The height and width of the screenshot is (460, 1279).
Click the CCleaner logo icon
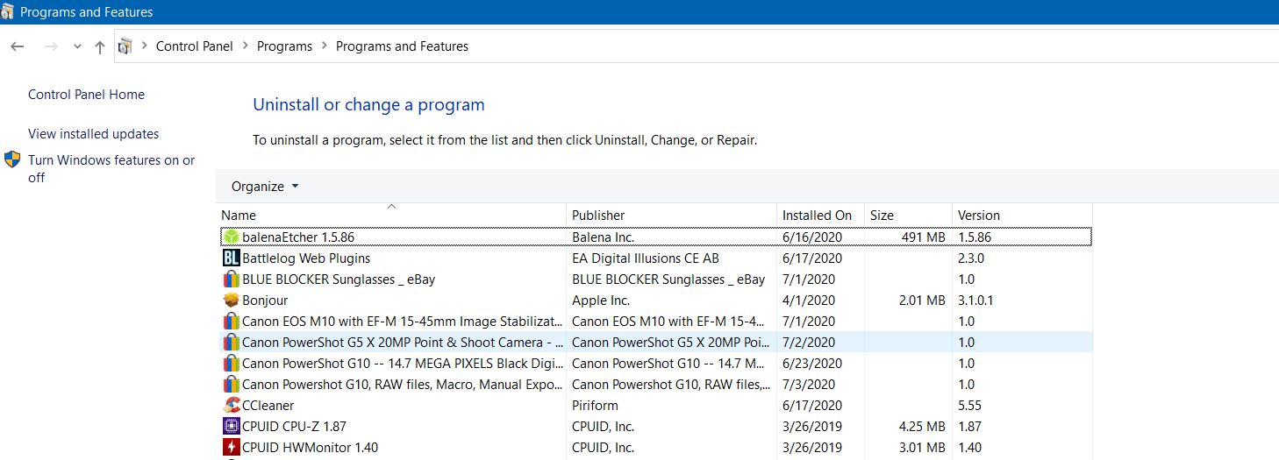[x=232, y=405]
